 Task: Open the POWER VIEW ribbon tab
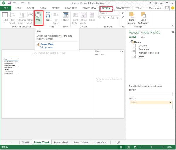coord(89,8)
